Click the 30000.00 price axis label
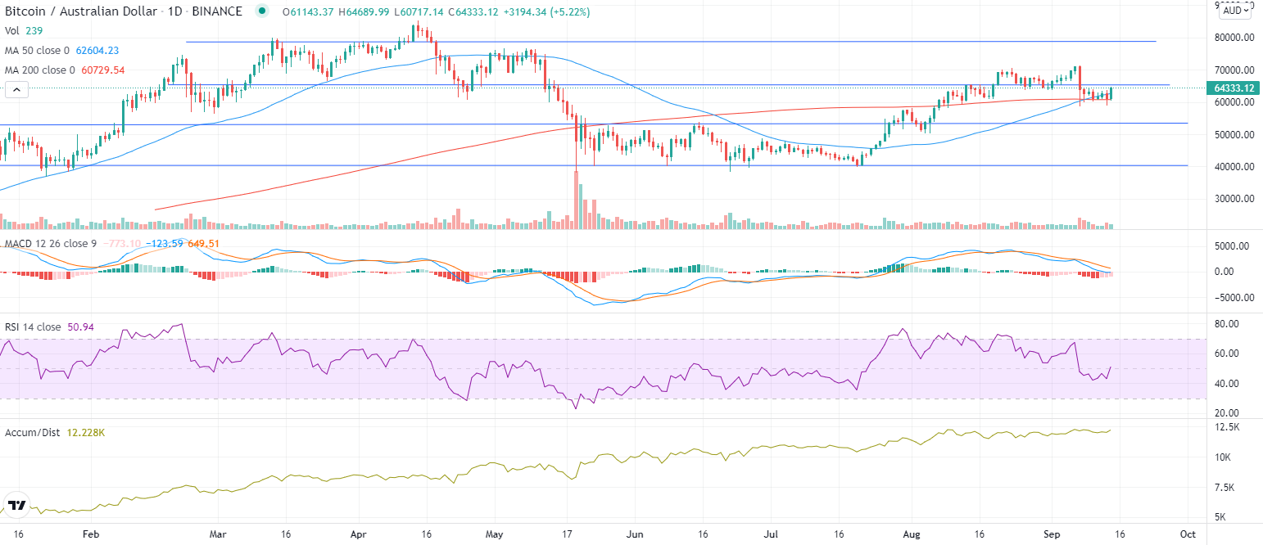 pyautogui.click(x=1234, y=198)
